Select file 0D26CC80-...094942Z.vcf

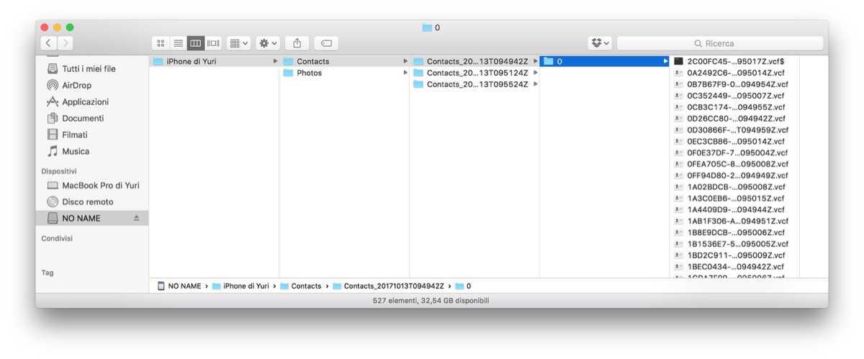point(735,119)
